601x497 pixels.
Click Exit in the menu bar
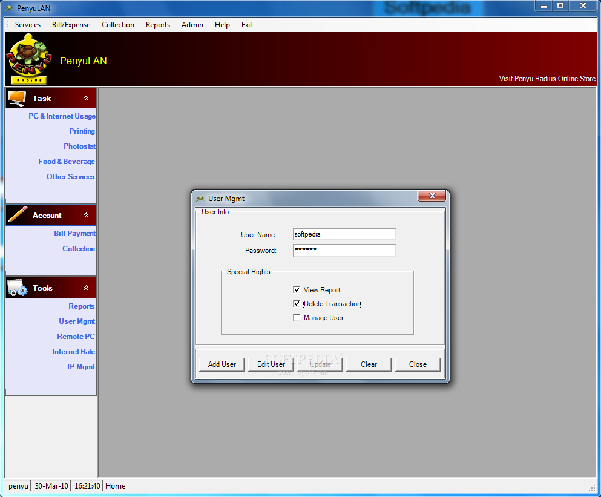click(x=246, y=25)
